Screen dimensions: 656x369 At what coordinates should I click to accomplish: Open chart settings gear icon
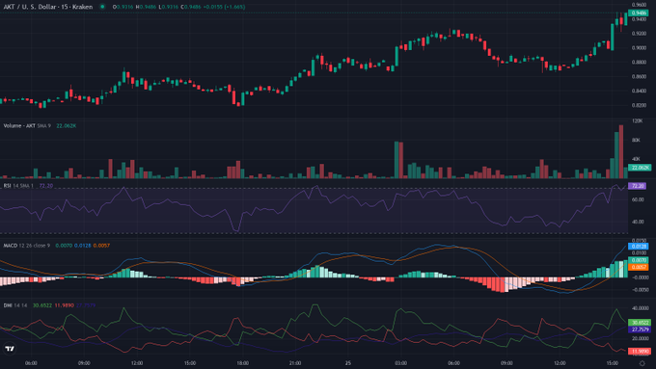[x=642, y=363]
